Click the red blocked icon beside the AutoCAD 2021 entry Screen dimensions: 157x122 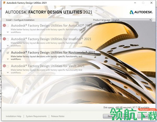(x=4, y=25)
